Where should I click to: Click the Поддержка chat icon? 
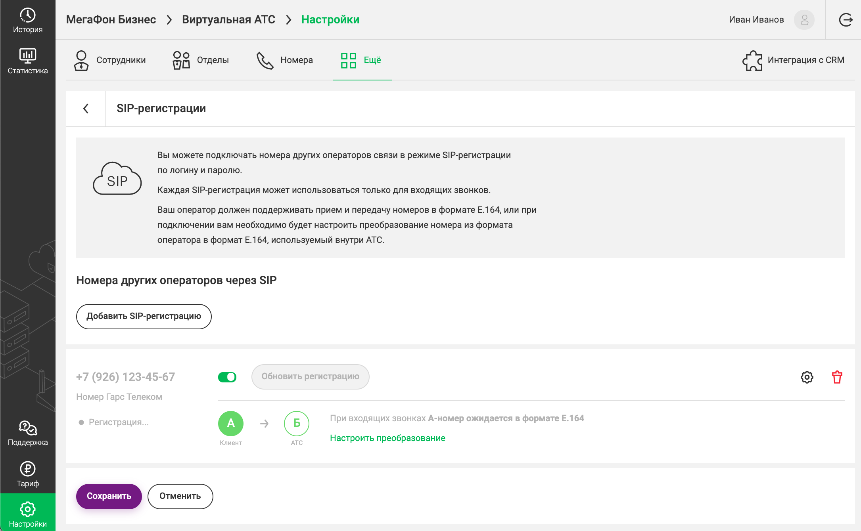pos(27,428)
